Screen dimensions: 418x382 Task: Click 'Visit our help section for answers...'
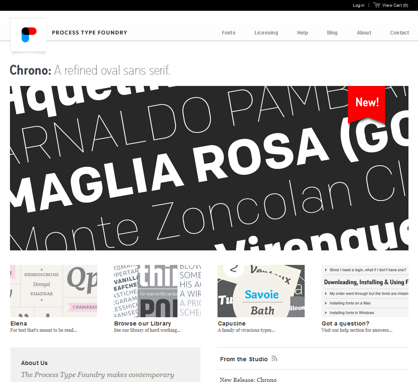357,330
